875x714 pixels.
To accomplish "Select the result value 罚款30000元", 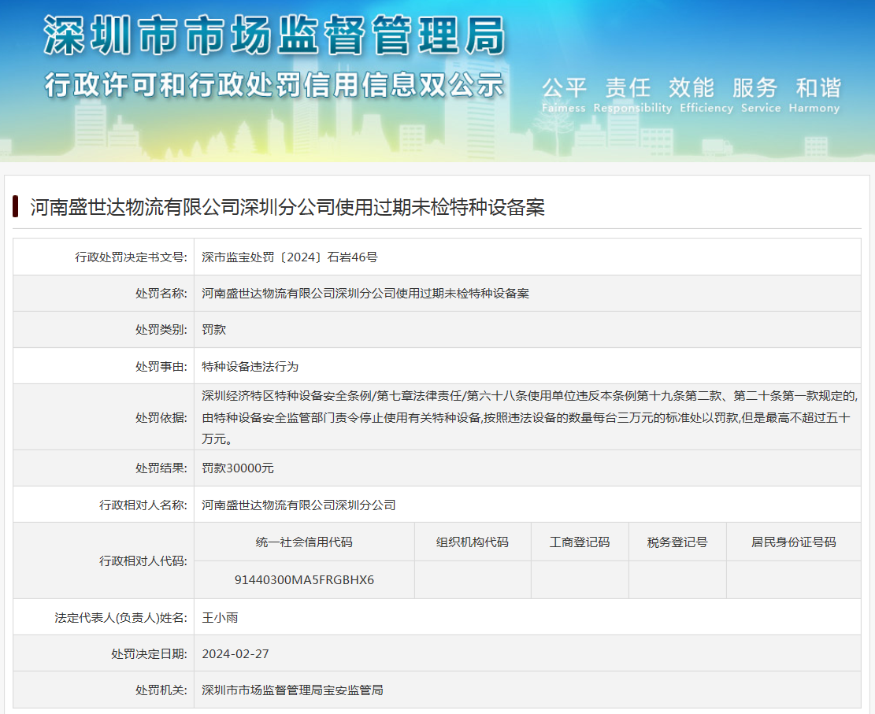I will (238, 468).
